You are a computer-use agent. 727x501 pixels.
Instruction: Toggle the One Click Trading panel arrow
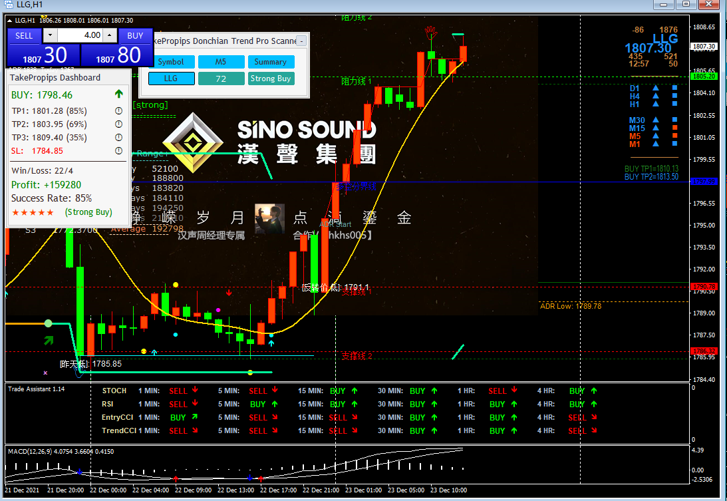9,21
